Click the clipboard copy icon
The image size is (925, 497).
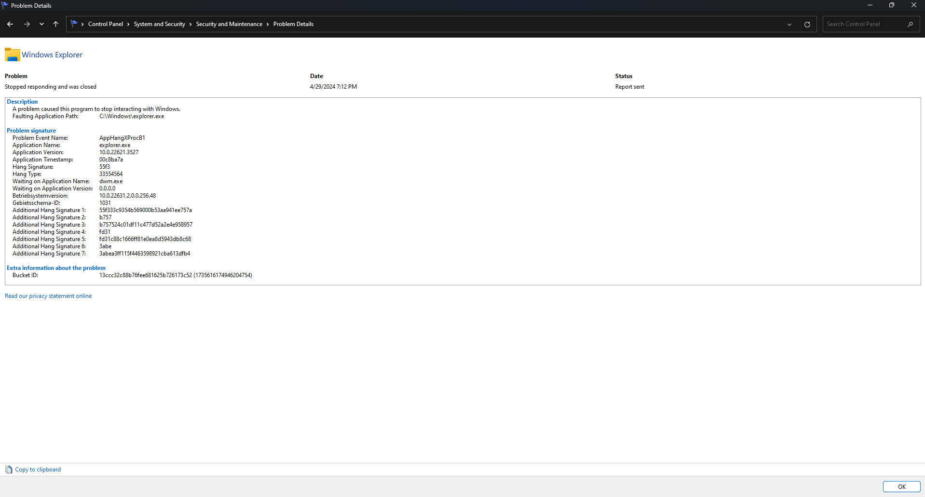click(x=9, y=470)
